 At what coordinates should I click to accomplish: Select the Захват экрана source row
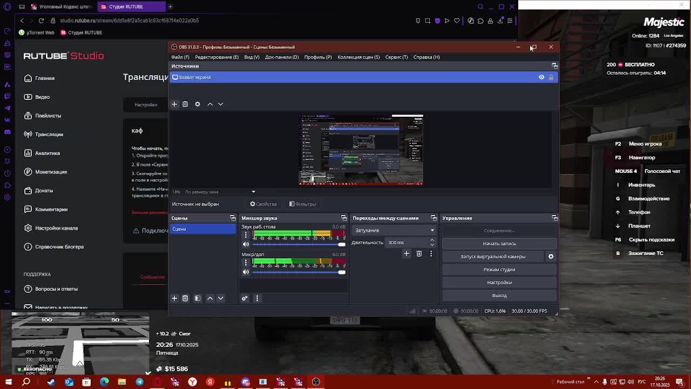point(363,77)
